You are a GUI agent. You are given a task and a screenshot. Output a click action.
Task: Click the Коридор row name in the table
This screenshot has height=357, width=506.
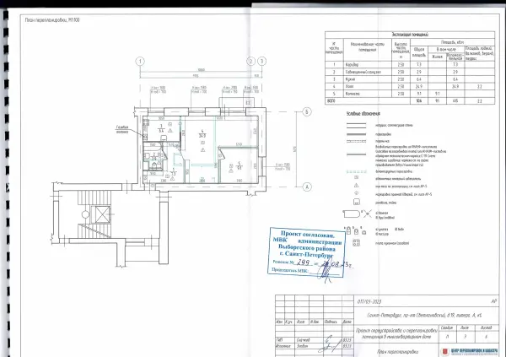coord(352,65)
